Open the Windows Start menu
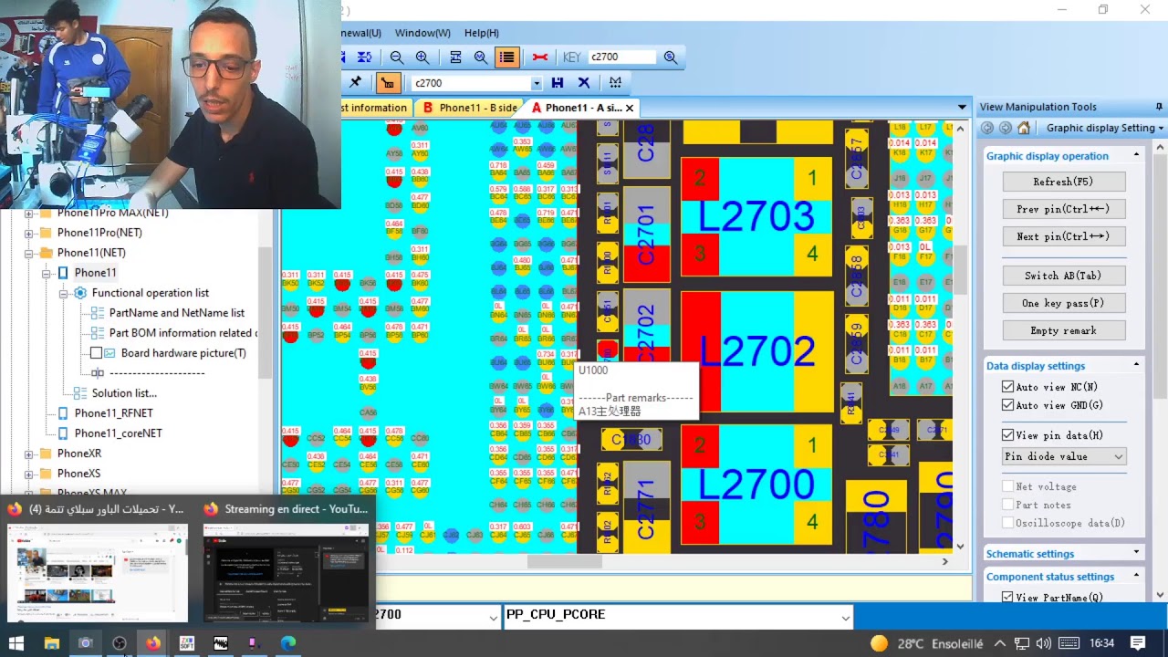This screenshot has width=1168, height=657. [16, 643]
